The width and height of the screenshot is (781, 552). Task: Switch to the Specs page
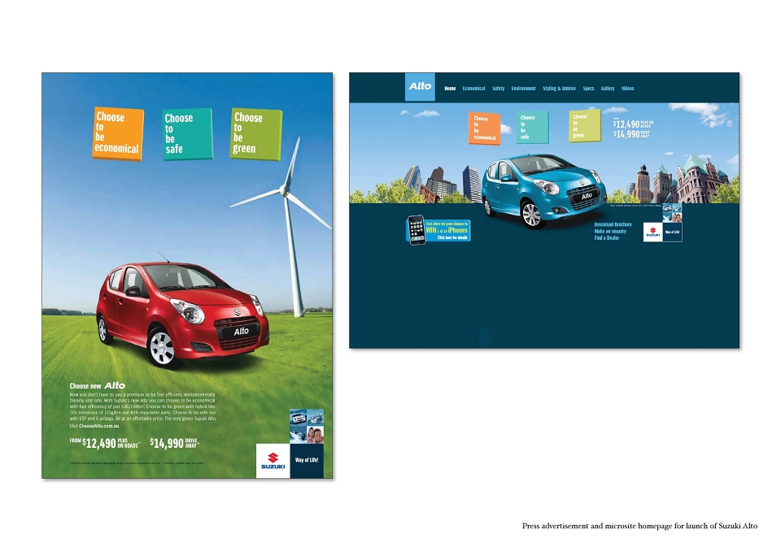point(589,89)
